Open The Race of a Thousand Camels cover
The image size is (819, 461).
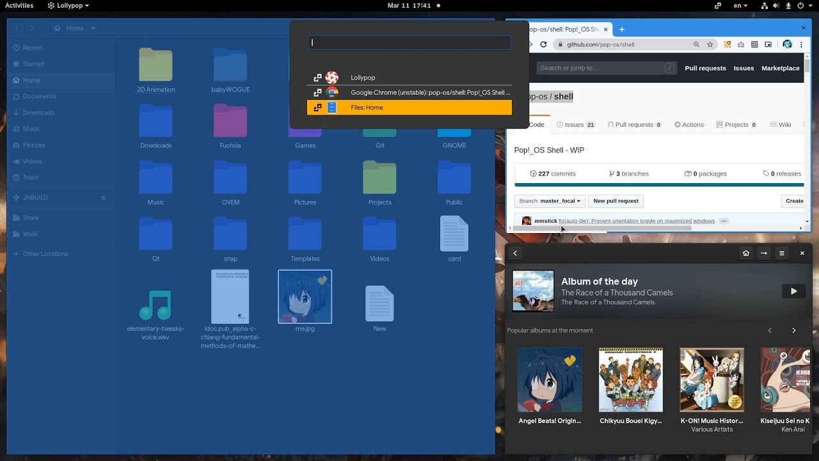coord(533,291)
